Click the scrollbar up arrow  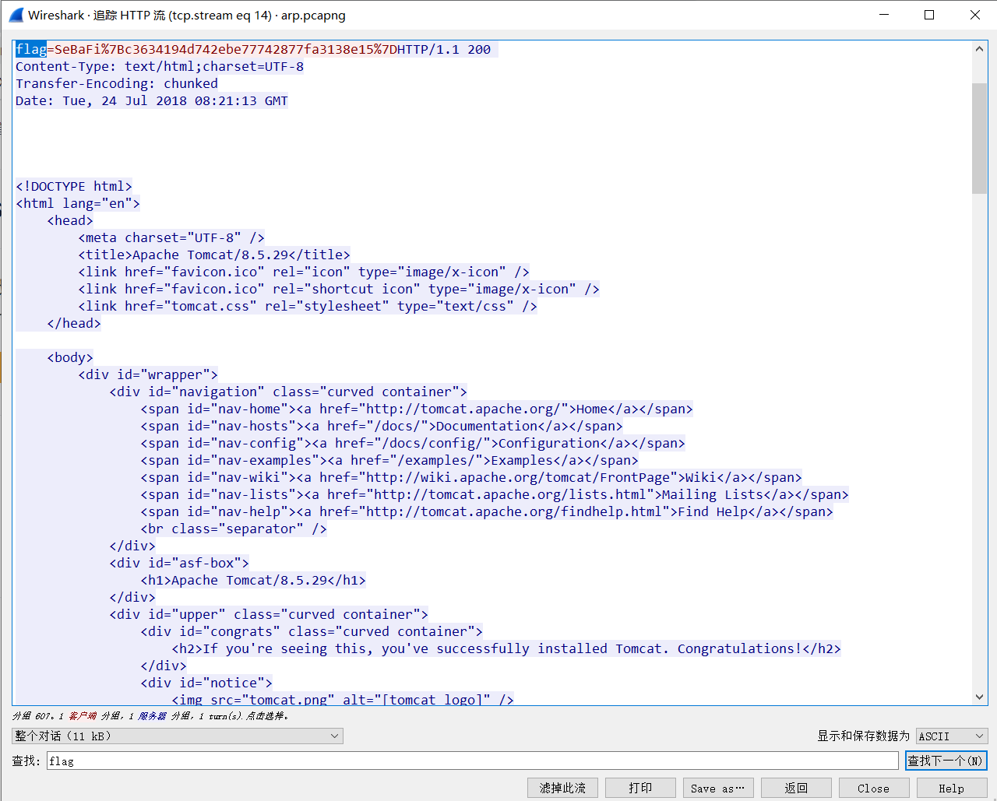click(x=980, y=47)
